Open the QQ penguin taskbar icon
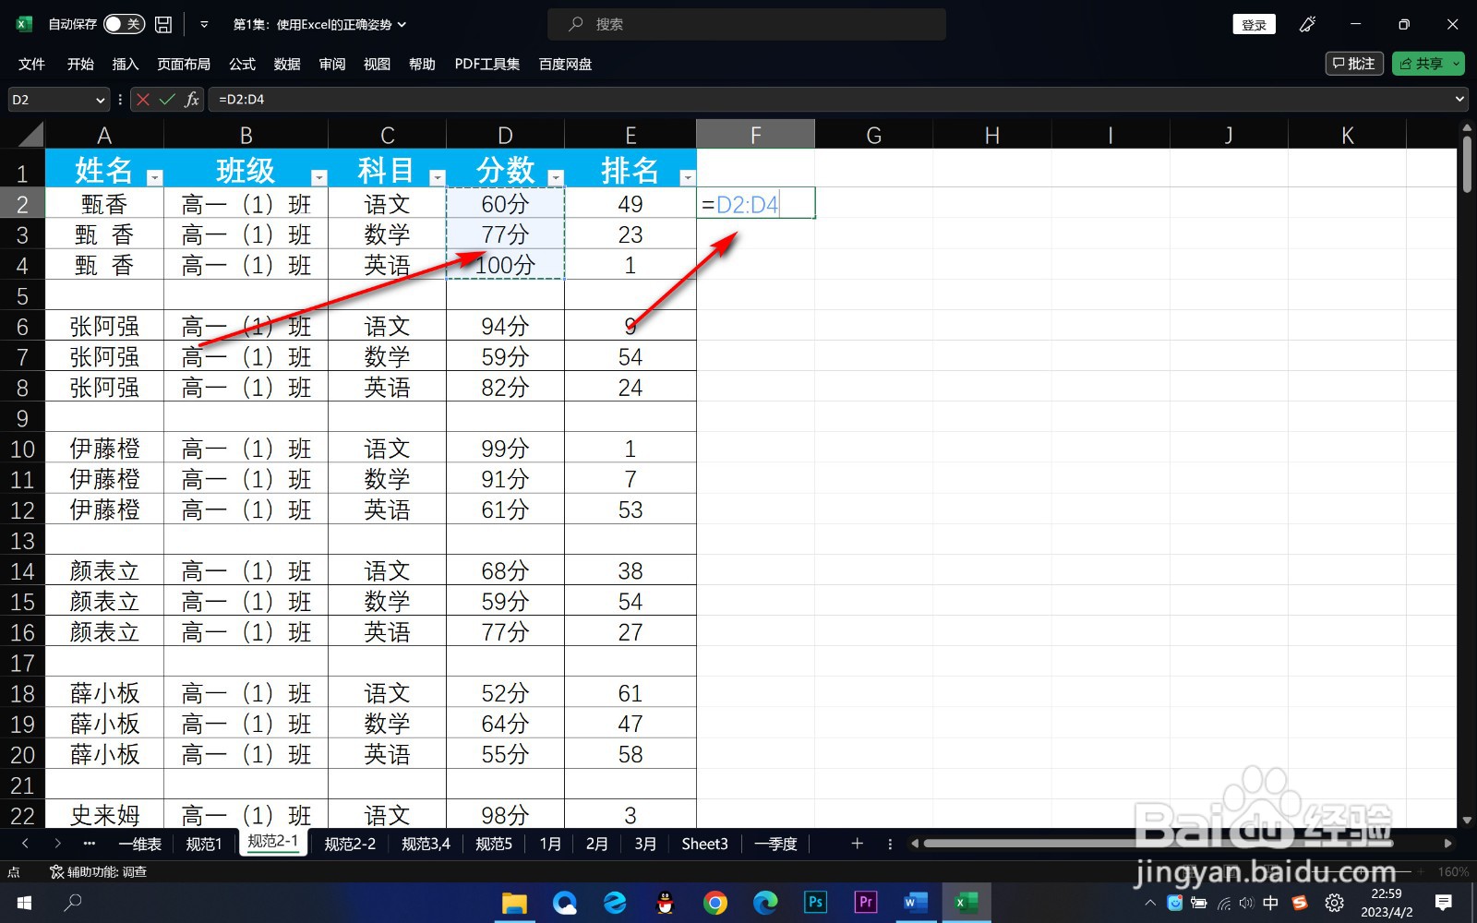Viewport: 1477px width, 923px height. [x=665, y=903]
